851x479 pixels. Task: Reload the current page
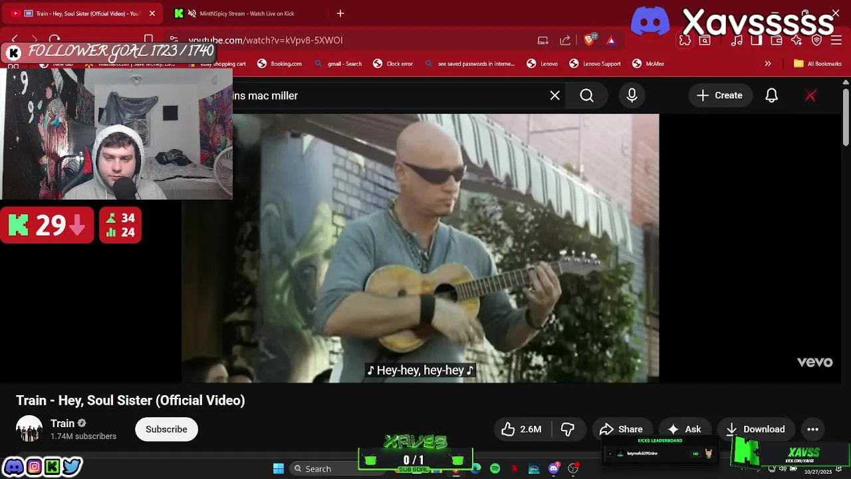point(55,40)
